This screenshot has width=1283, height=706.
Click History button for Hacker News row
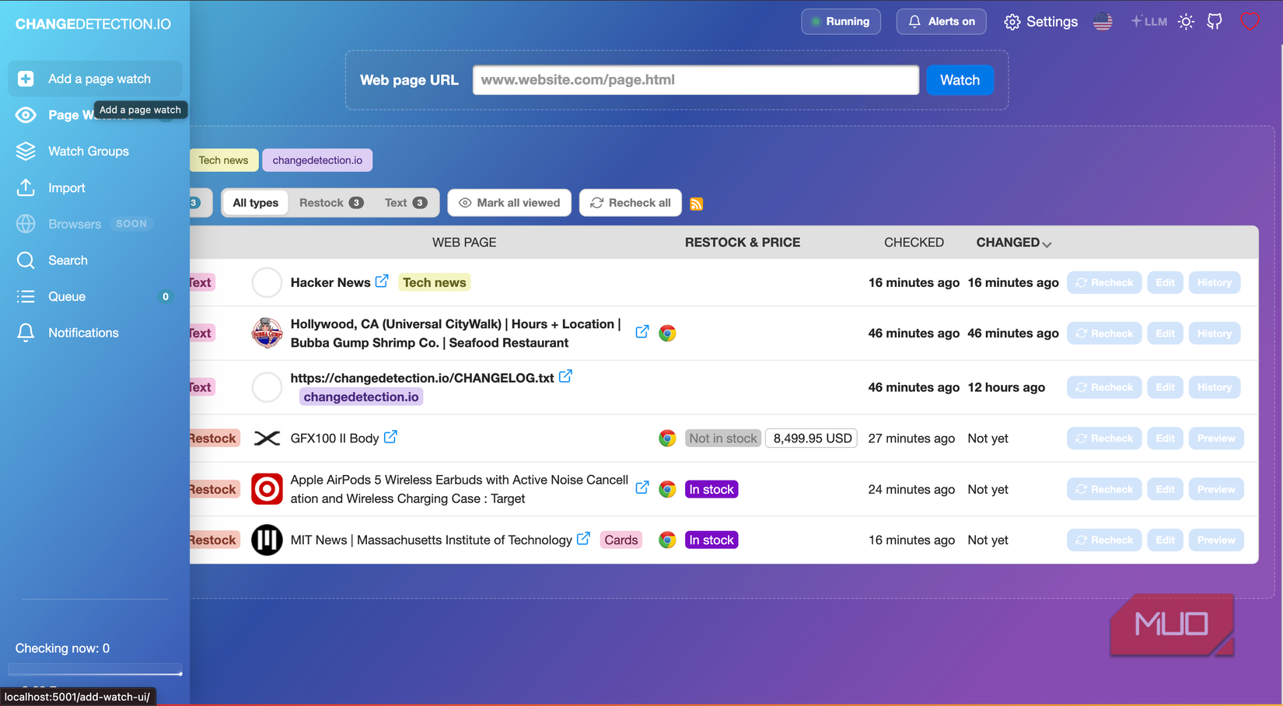pyautogui.click(x=1214, y=282)
